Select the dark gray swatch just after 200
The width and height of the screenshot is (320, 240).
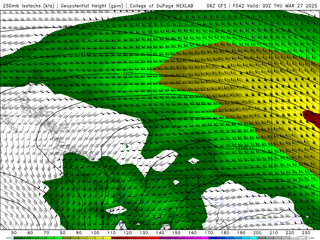[x=261, y=238]
